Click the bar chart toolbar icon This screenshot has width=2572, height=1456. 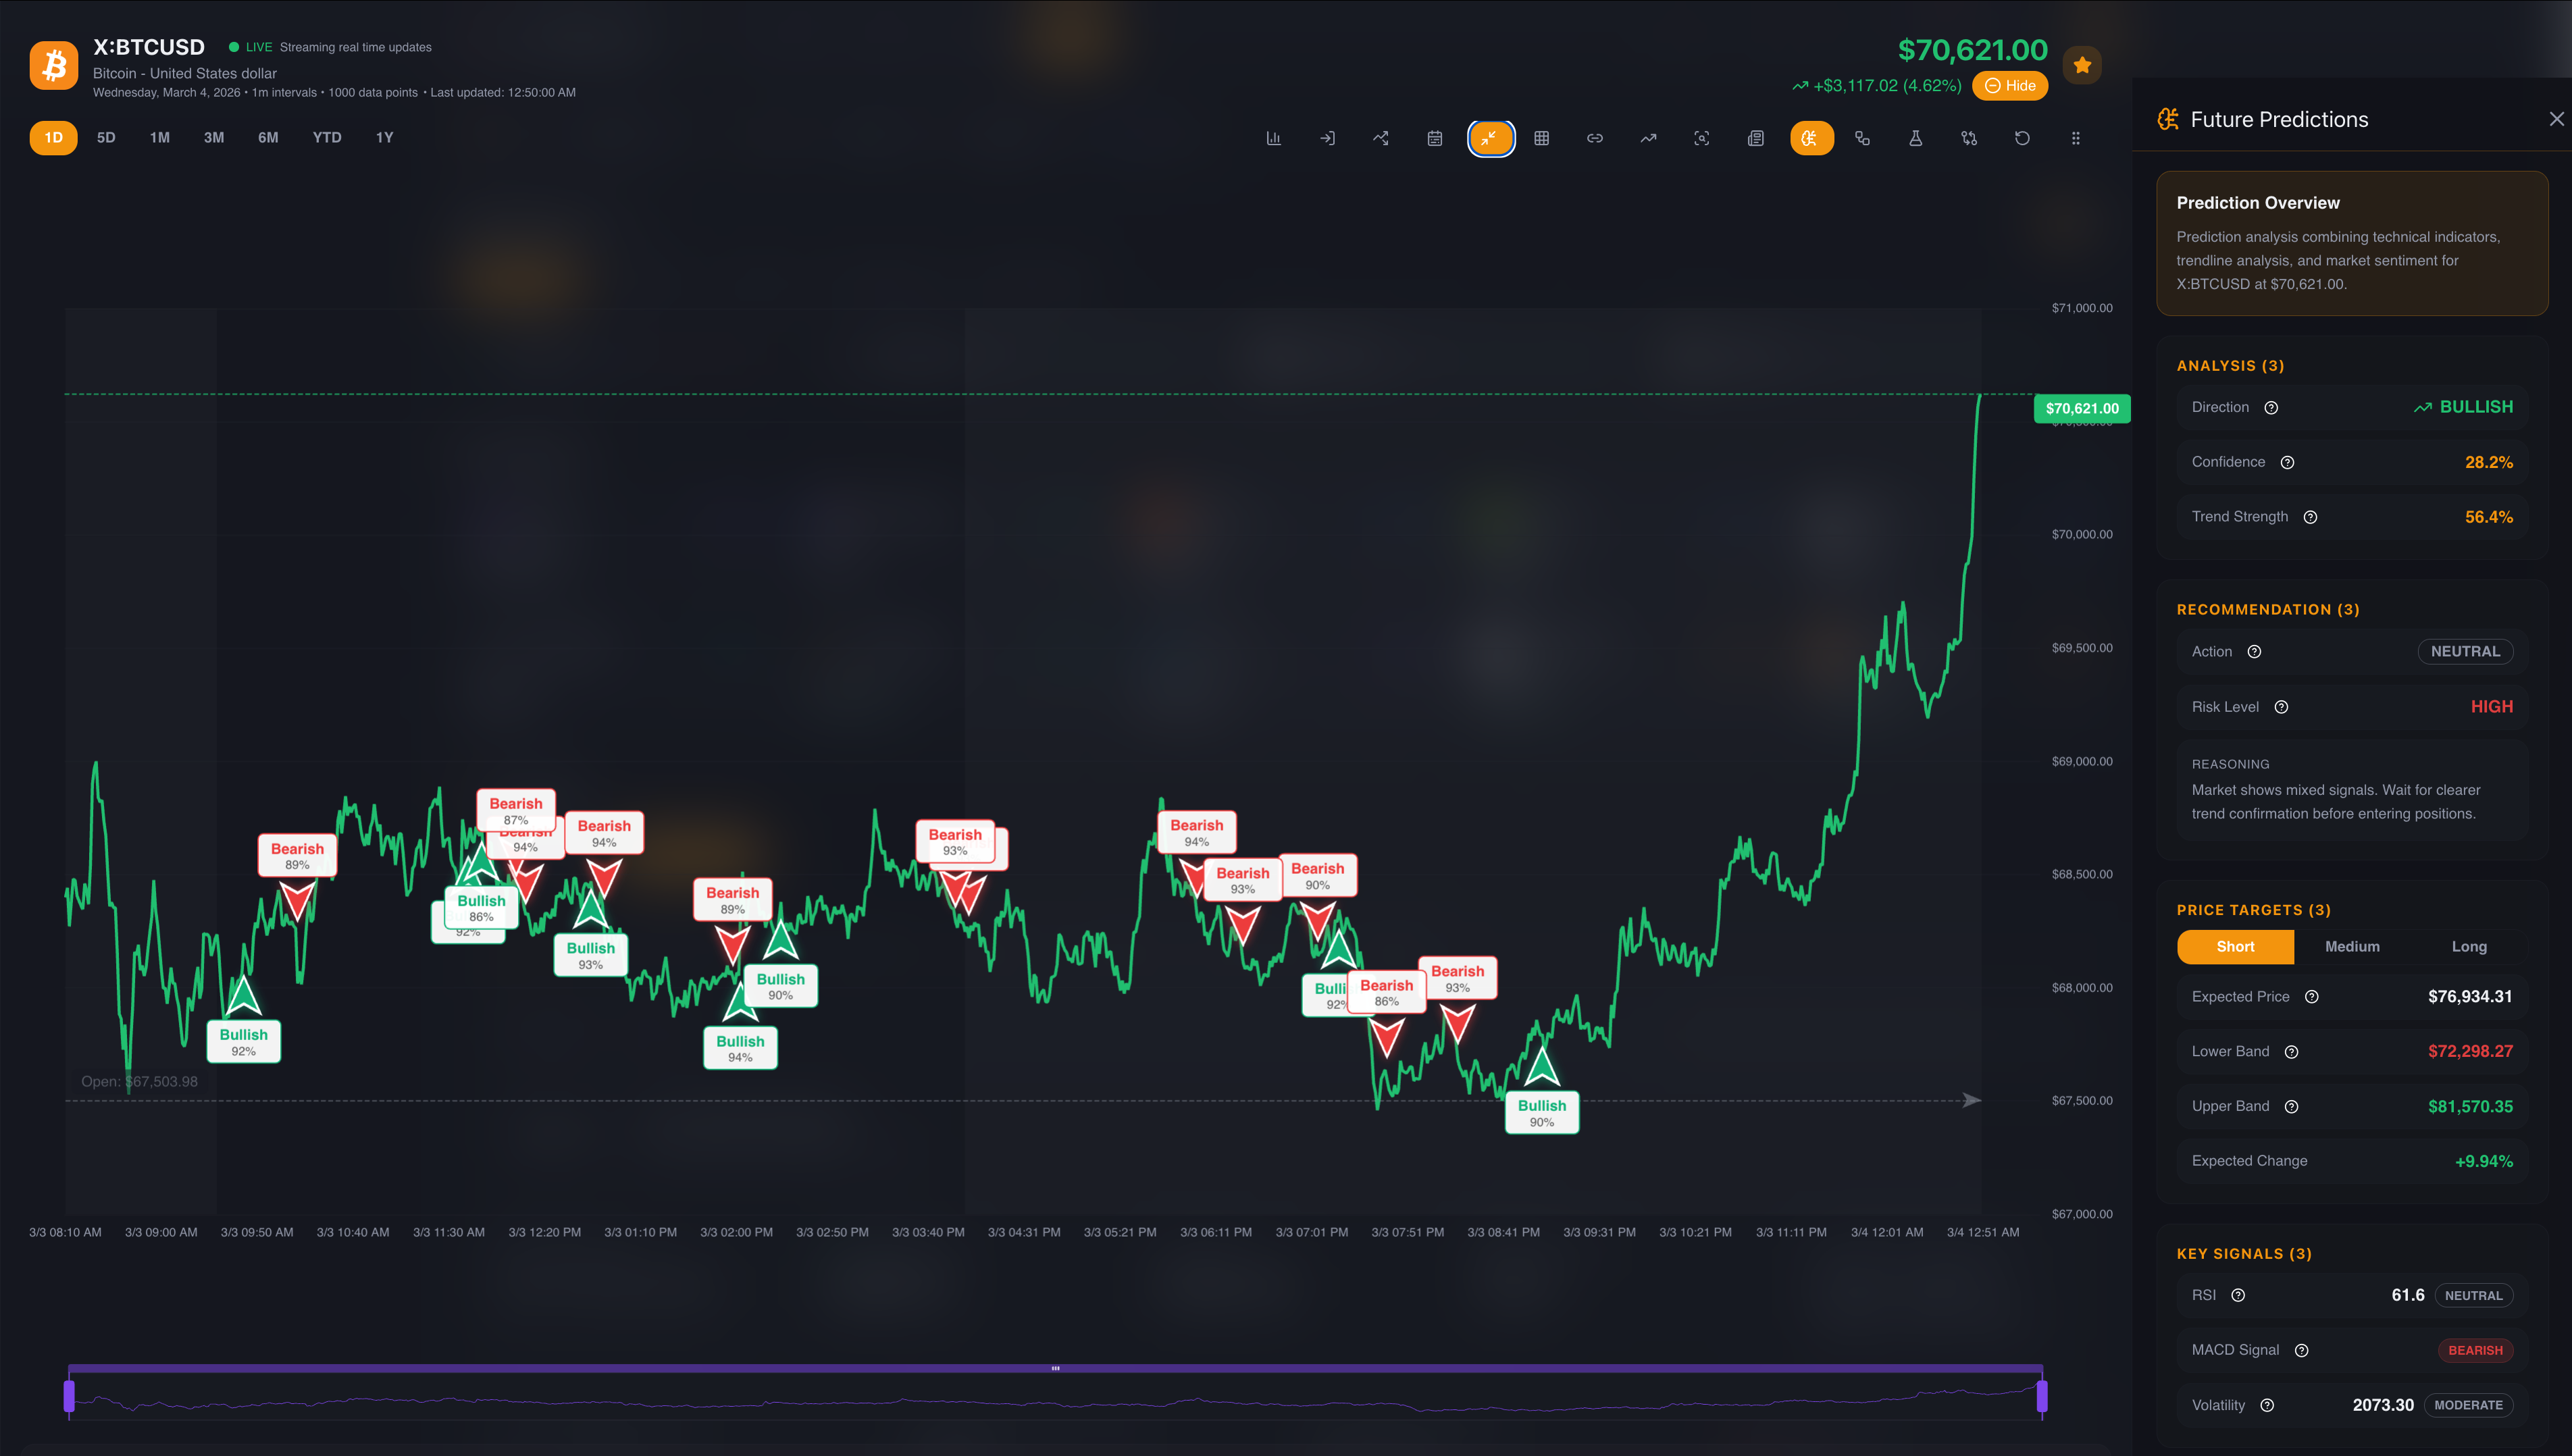click(1273, 138)
